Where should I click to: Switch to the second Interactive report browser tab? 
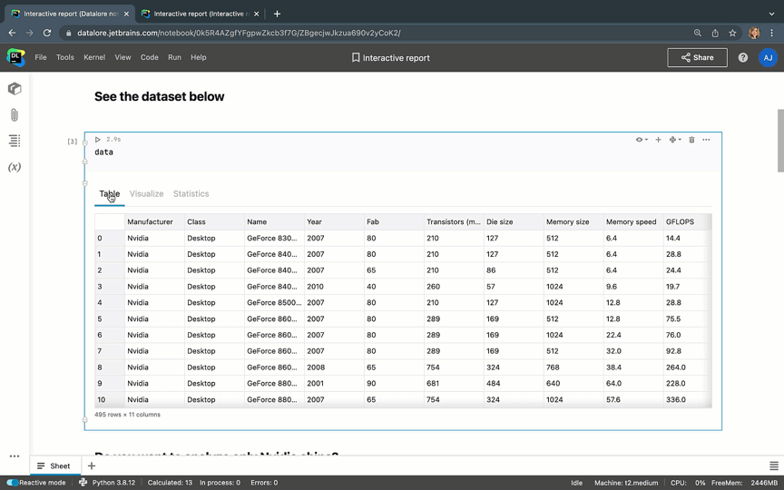[200, 14]
